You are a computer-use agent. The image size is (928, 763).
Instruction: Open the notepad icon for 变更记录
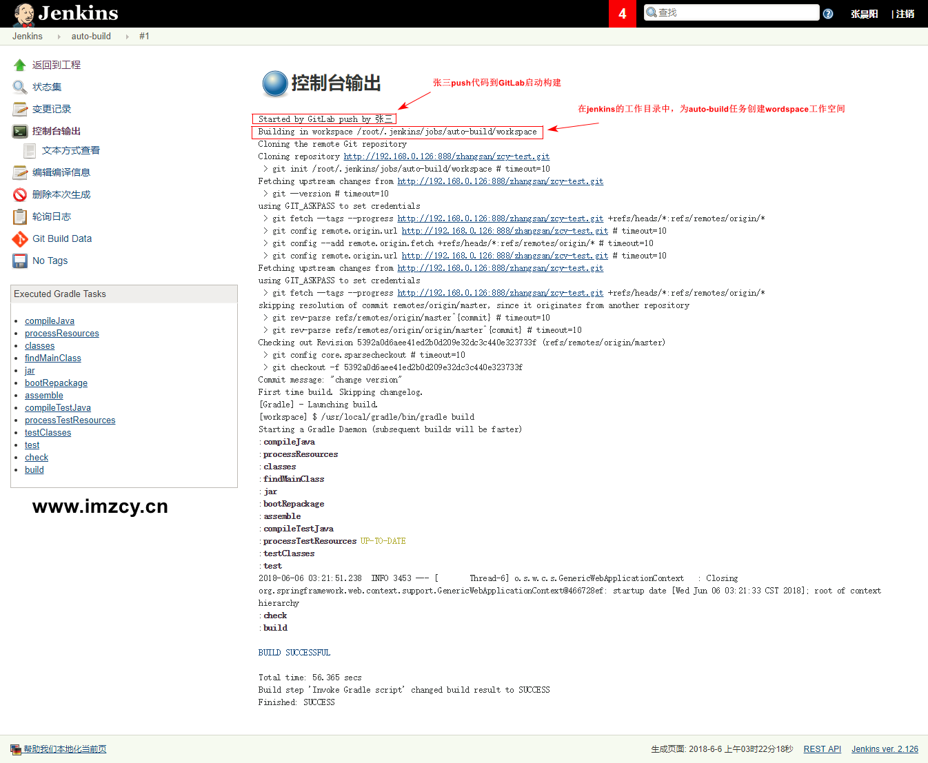[x=19, y=109]
